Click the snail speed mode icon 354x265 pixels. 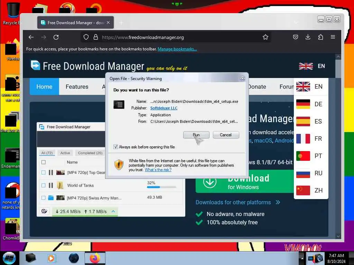44,212
